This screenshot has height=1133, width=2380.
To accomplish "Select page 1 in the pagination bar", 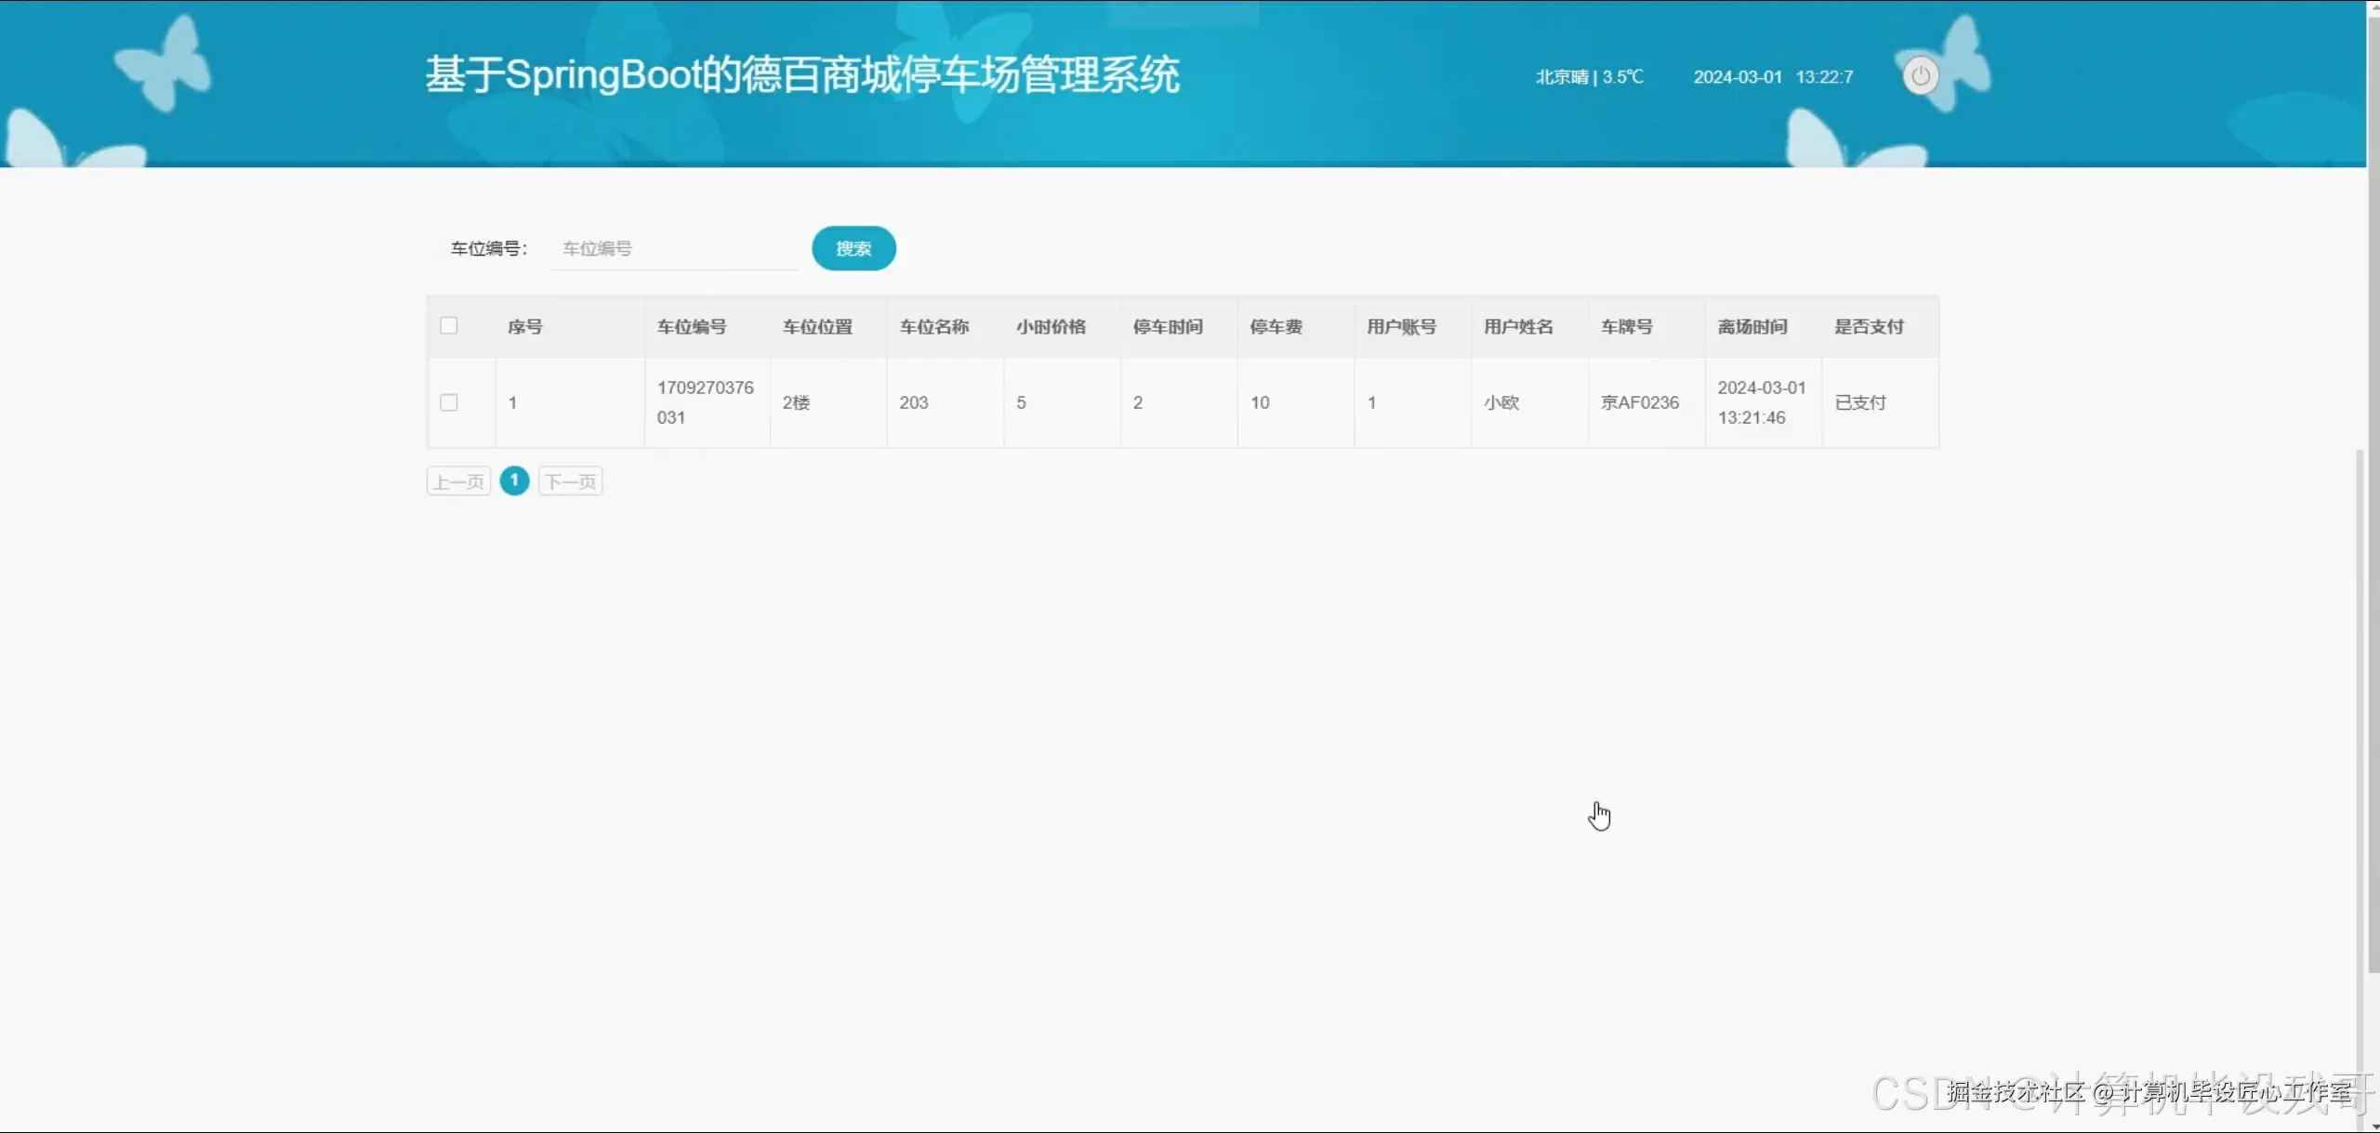I will pyautogui.click(x=514, y=481).
